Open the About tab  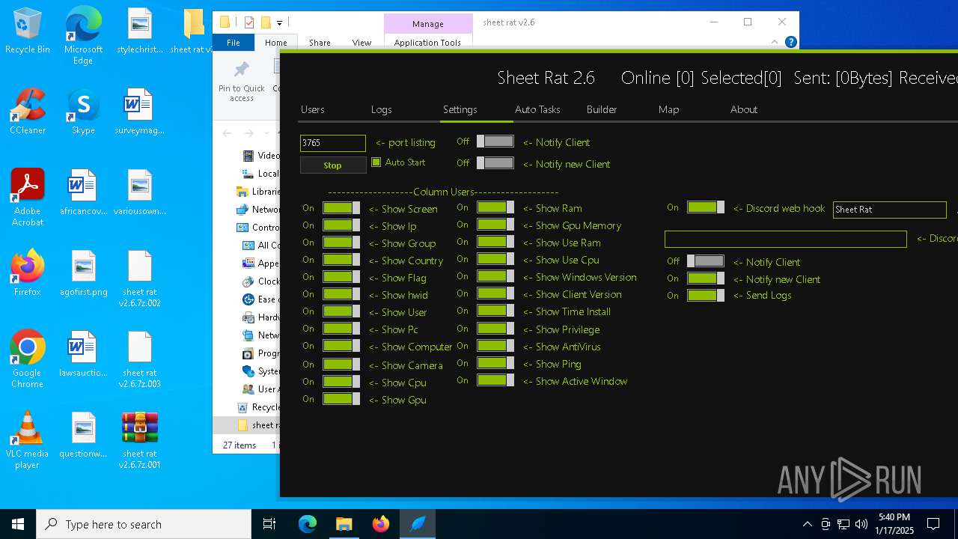tap(744, 109)
